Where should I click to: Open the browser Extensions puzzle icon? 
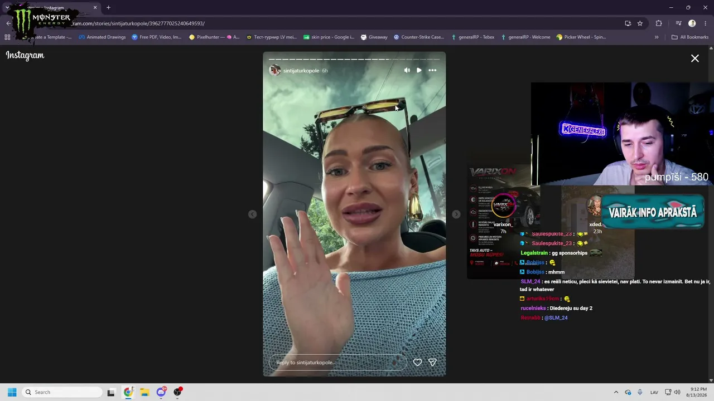click(659, 23)
